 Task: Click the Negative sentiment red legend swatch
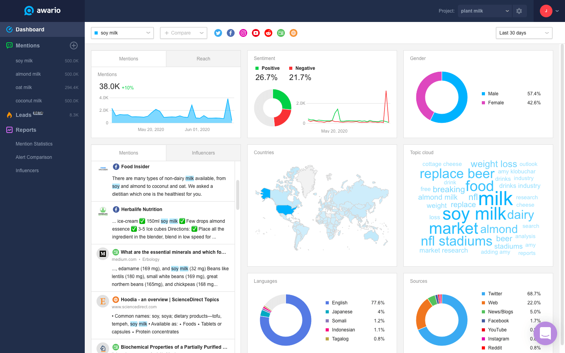[x=291, y=68]
